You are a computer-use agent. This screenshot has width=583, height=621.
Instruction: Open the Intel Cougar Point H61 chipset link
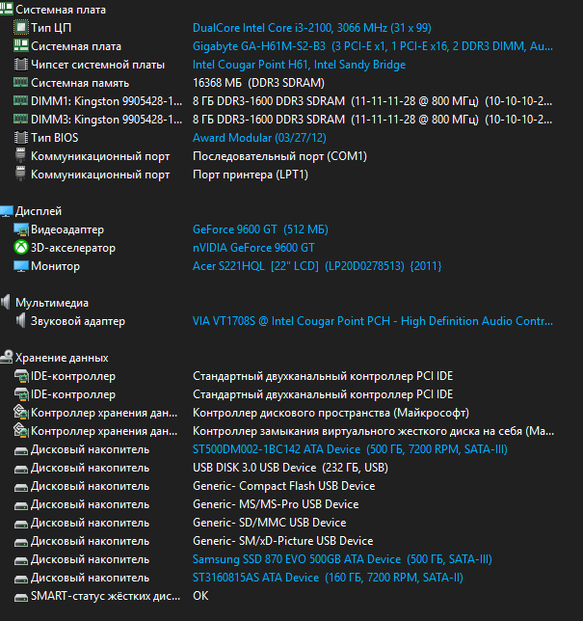[300, 65]
